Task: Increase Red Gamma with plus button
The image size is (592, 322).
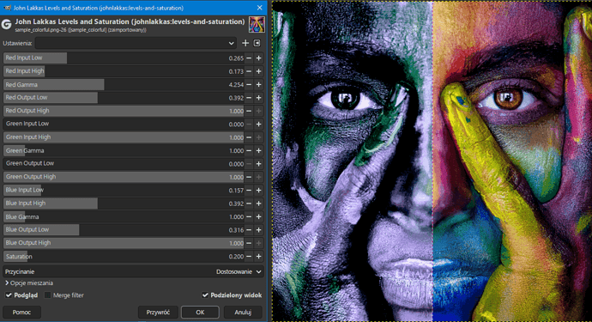Action: tap(258, 85)
